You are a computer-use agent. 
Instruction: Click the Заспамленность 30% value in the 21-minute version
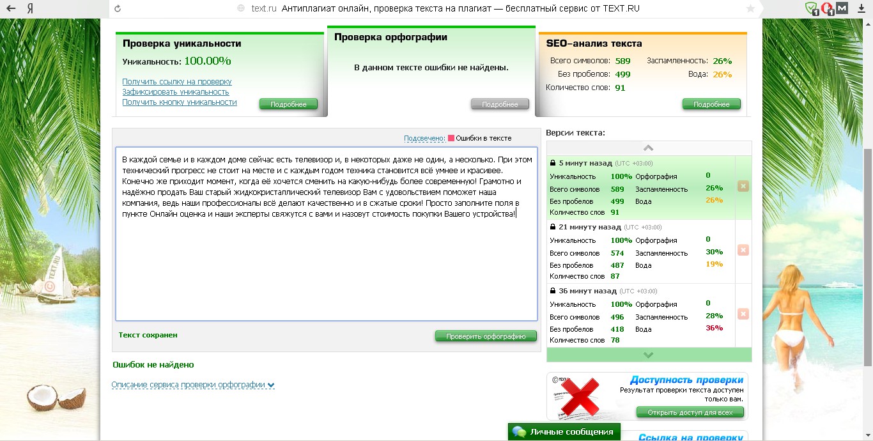pyautogui.click(x=714, y=252)
